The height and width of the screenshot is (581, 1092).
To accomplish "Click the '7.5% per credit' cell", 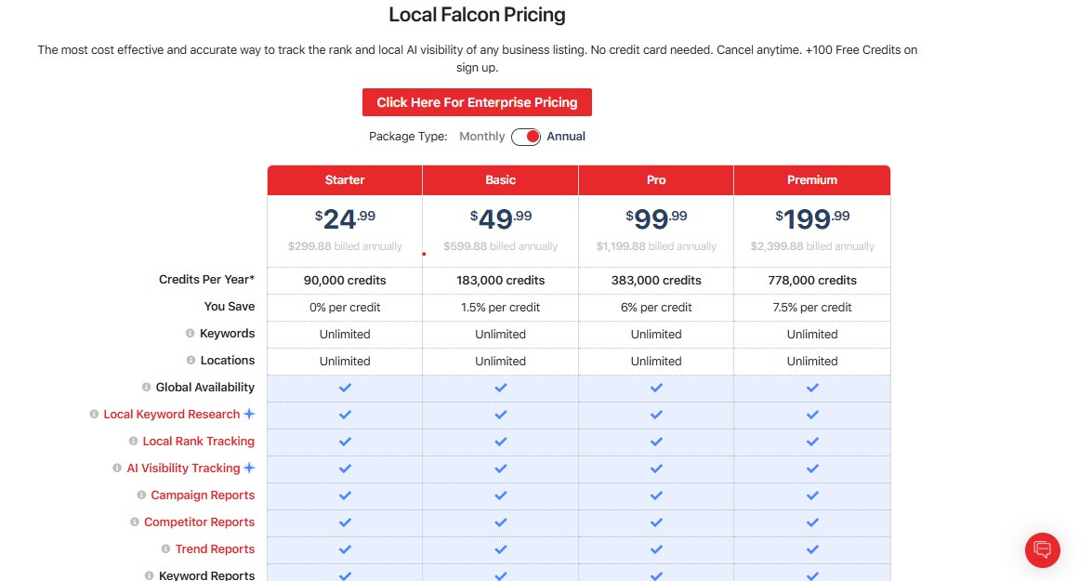I will [x=812, y=307].
